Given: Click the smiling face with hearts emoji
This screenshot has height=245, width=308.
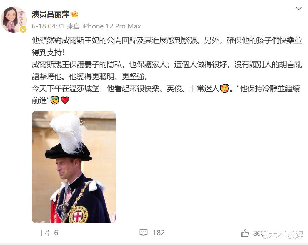Looking at the screenshot, I should tap(224, 88).
